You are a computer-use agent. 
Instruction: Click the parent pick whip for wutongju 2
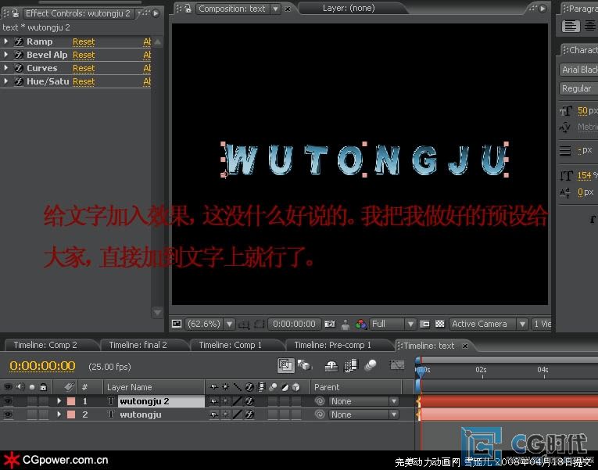pyautogui.click(x=320, y=401)
